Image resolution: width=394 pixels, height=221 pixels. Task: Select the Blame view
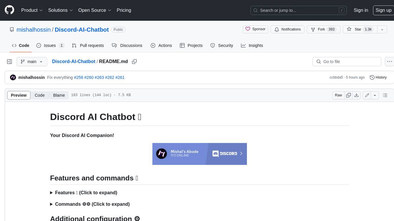pos(59,95)
